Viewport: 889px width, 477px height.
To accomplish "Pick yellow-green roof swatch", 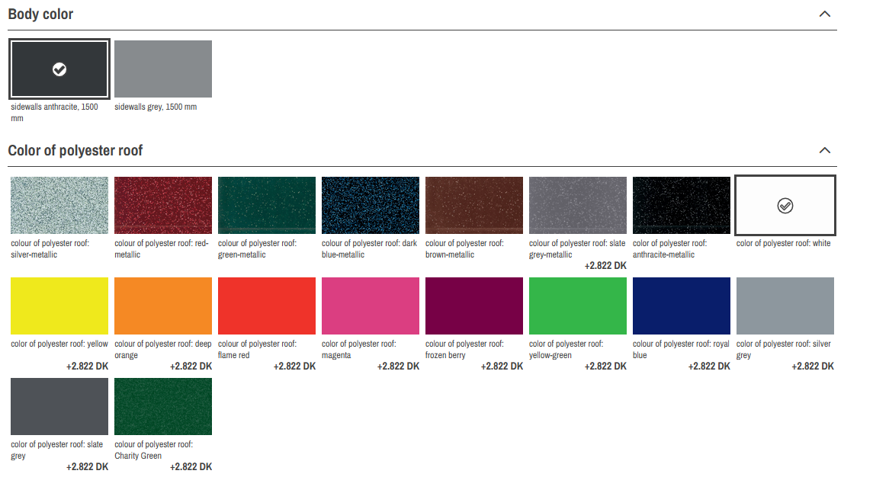I will tap(578, 306).
